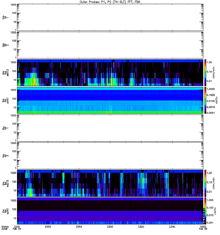Click the '1.00' value on thb edc12 color bar

[209, 62]
